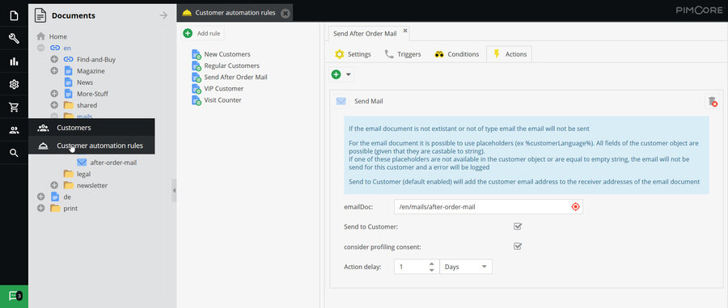Increase the Action delay stepper value
728x308 pixels.
point(432,264)
